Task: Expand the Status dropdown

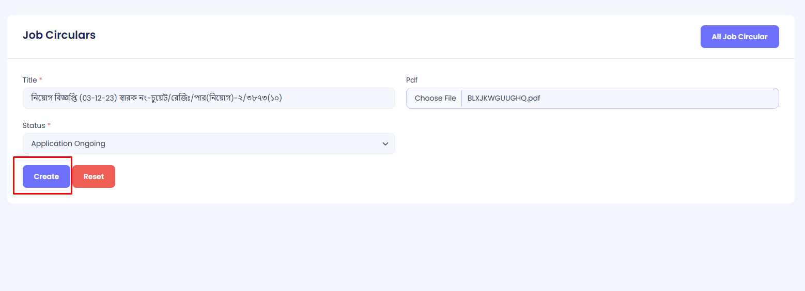Action: pos(209,143)
